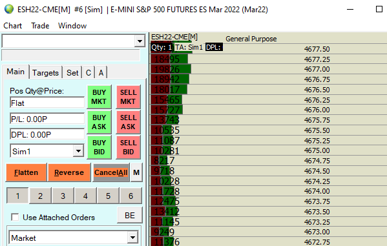Switch to the C tab
Viewport: 387px width, 246px height.
(x=89, y=72)
